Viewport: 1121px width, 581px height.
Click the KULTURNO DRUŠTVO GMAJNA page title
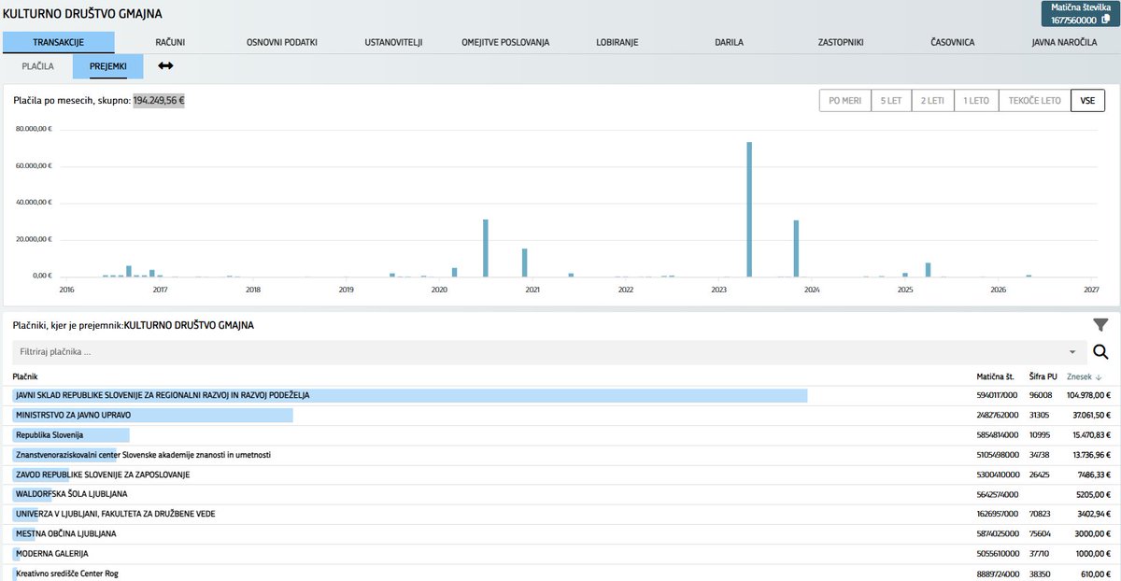82,14
